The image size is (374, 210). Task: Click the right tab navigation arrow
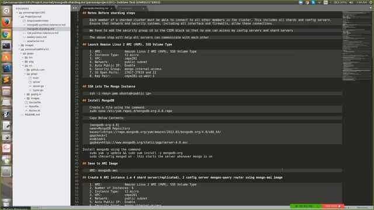76,8
